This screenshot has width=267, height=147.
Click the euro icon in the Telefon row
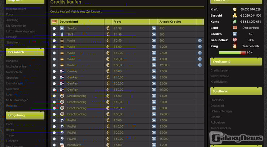[108, 28]
